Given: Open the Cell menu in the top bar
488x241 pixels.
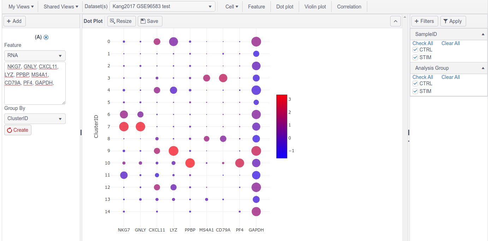Looking at the screenshot, I should tap(231, 6).
